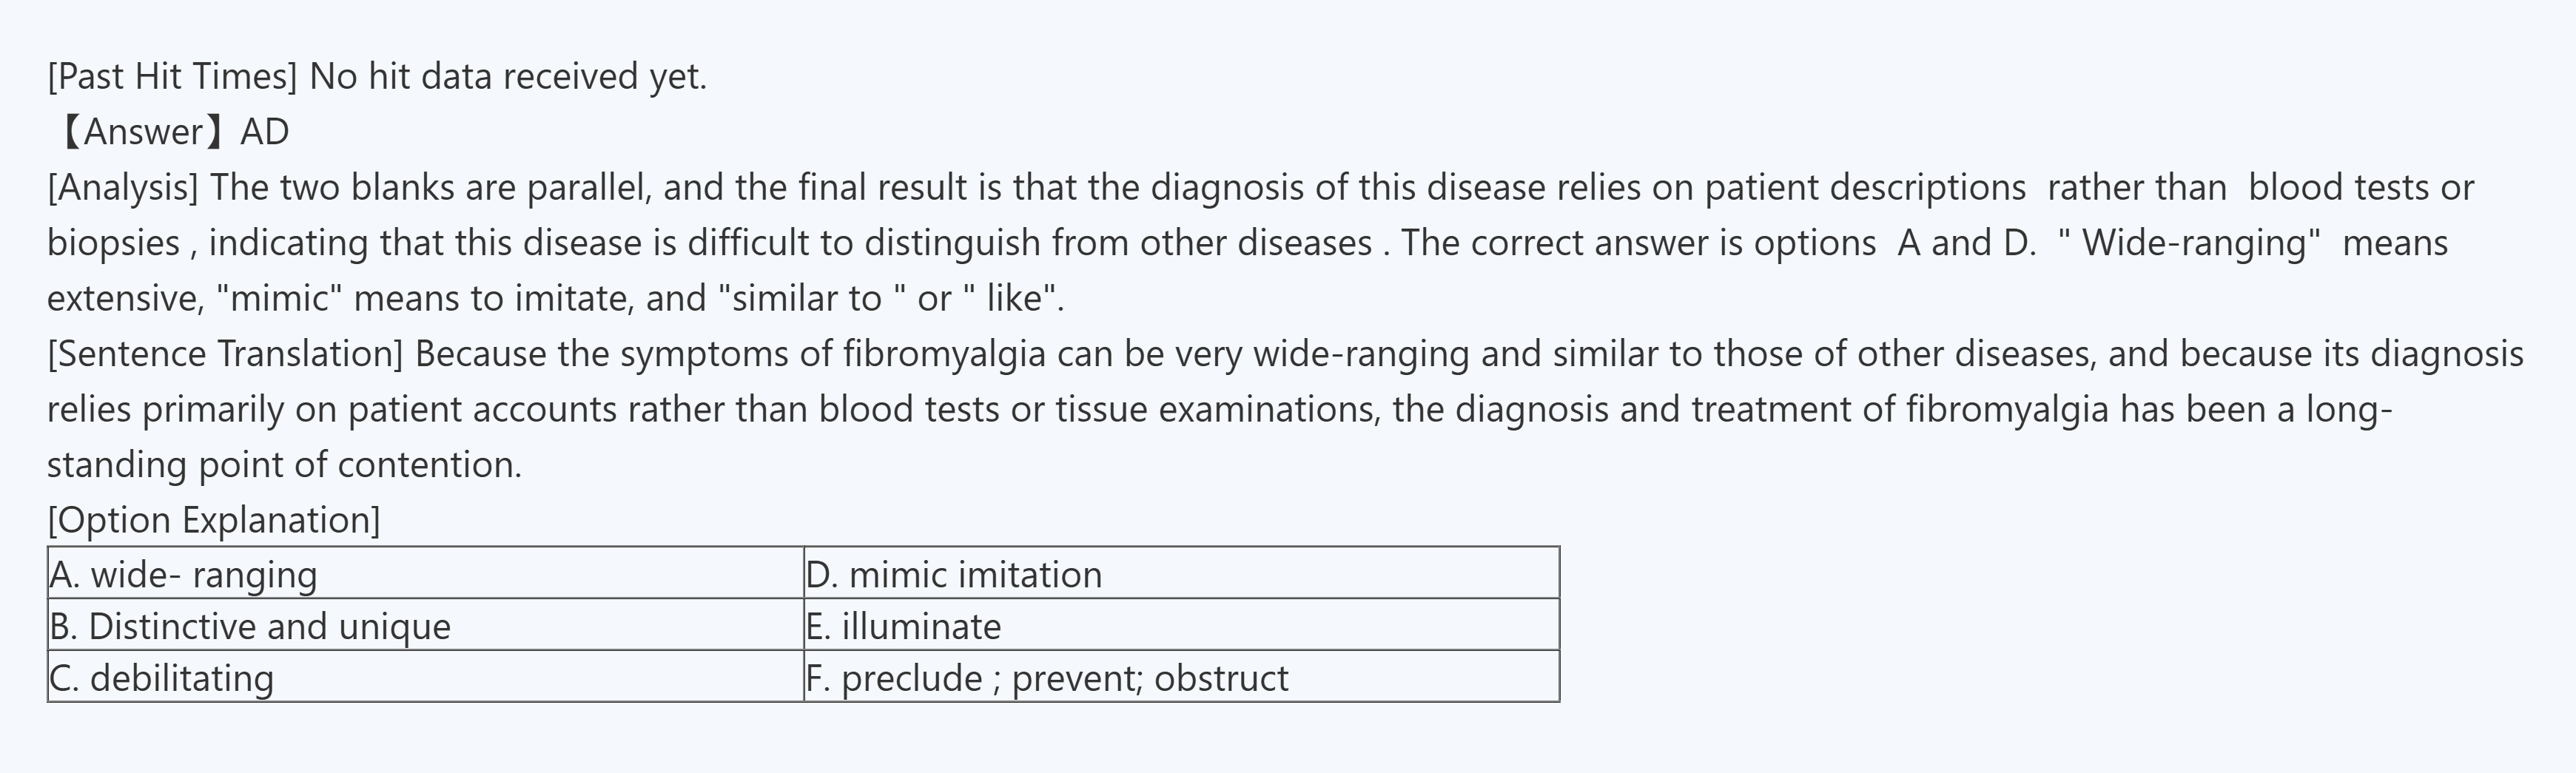
Task: Click the text No hit data received yet
Action: [x=508, y=77]
